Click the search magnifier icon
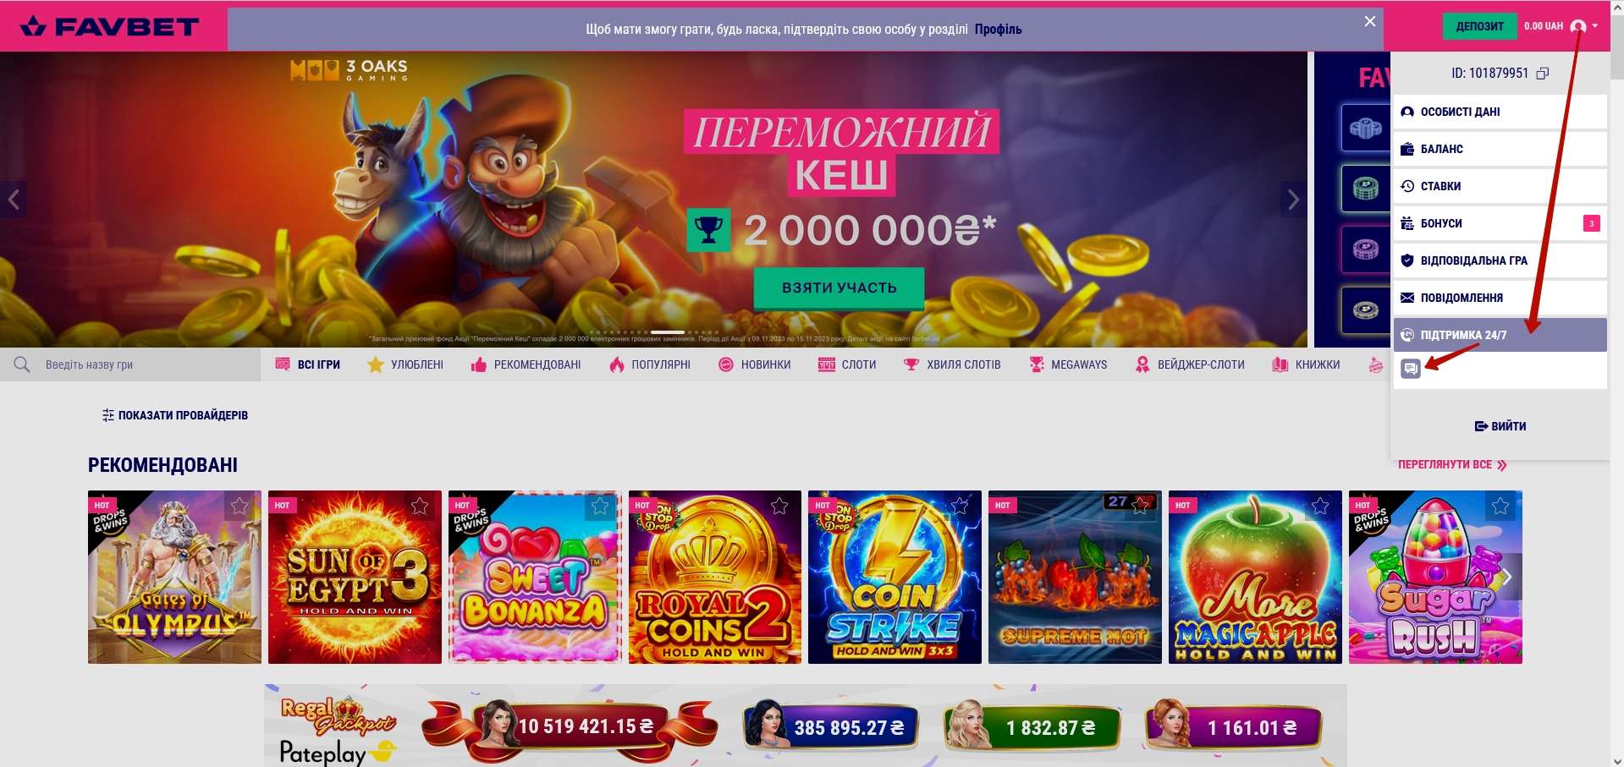Image resolution: width=1624 pixels, height=767 pixels. [x=22, y=364]
